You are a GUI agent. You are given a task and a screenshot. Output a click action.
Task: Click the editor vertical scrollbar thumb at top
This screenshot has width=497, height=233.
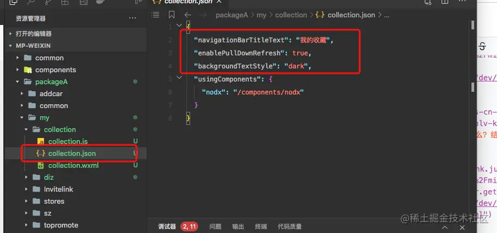473,25
